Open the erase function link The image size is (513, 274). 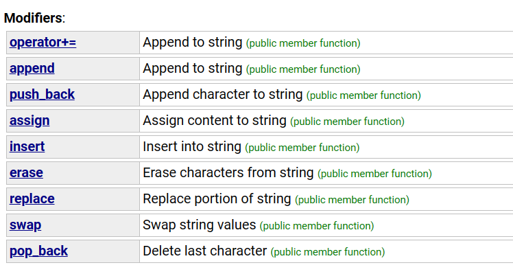pos(26,173)
